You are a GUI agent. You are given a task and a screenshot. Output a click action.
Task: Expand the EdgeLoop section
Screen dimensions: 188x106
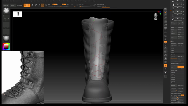point(173,72)
